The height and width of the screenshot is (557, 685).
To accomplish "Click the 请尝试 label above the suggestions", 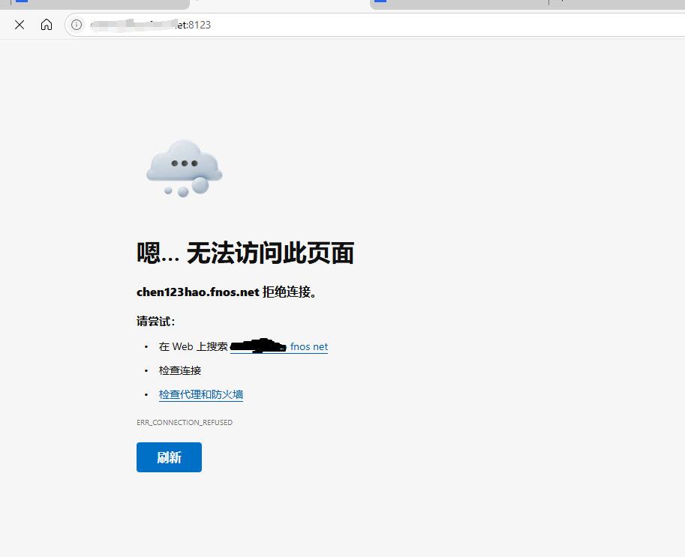I will point(155,321).
